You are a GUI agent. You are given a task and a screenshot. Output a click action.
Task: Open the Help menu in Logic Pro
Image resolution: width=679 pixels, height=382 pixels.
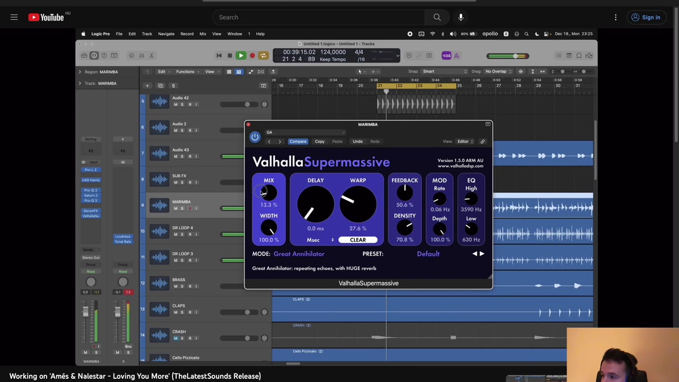260,34
